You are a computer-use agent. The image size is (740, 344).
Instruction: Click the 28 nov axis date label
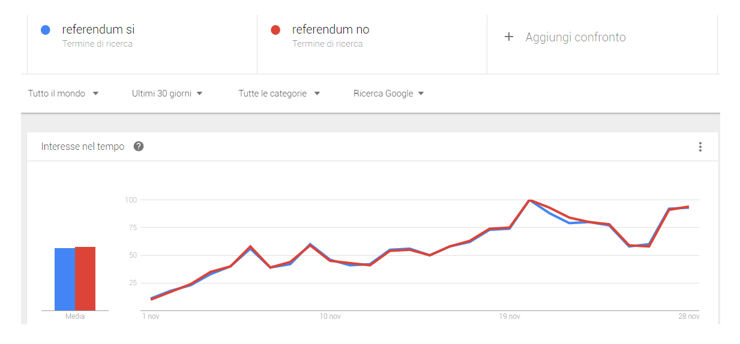click(x=690, y=316)
